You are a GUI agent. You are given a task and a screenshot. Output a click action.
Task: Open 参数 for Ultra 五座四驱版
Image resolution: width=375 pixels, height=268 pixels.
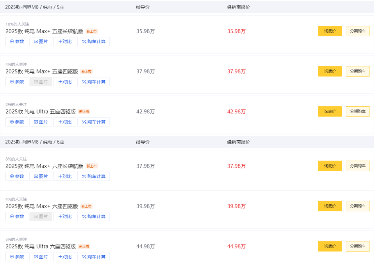coord(17,122)
